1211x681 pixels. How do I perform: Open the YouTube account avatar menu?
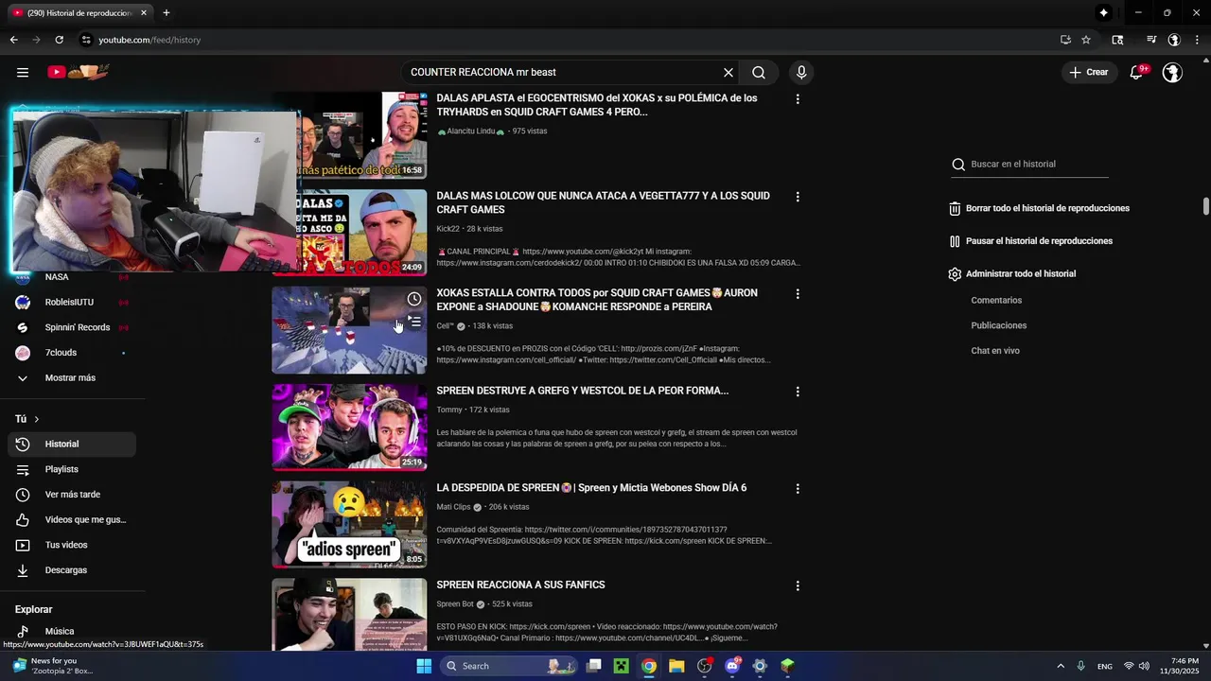click(x=1172, y=72)
